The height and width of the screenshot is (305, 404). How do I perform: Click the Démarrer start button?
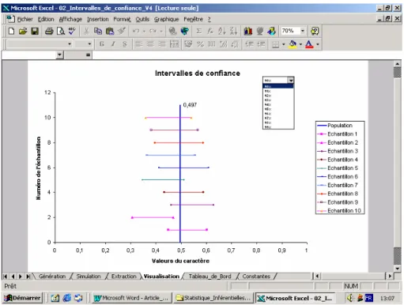(x=22, y=298)
